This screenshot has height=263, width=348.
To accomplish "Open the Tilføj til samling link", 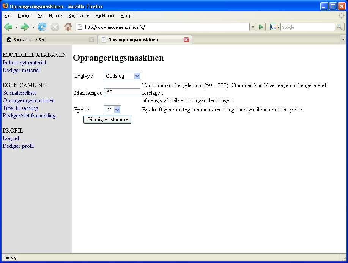I will coord(20,108).
